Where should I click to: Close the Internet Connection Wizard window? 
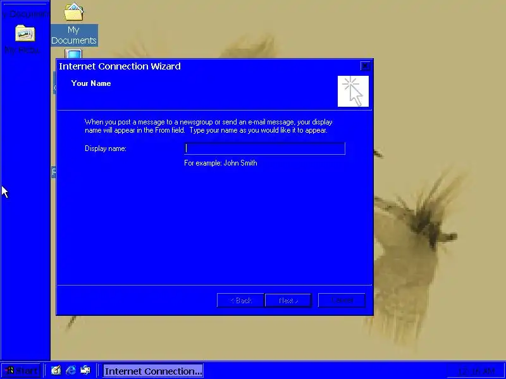coord(365,66)
